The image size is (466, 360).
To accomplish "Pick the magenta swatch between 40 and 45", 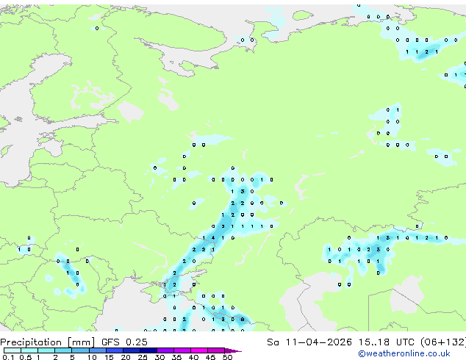I will pyautogui.click(x=199, y=350).
